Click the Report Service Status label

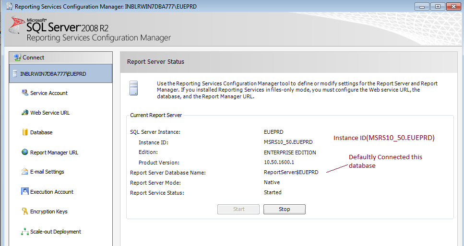click(157, 193)
